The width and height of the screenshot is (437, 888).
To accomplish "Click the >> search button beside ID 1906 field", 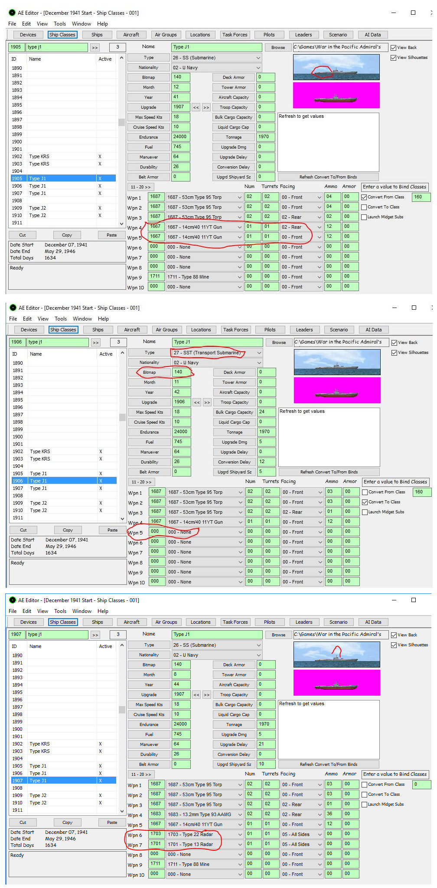I will 96,342.
